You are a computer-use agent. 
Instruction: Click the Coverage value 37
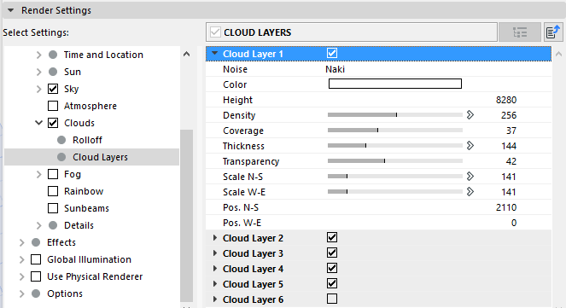(511, 131)
